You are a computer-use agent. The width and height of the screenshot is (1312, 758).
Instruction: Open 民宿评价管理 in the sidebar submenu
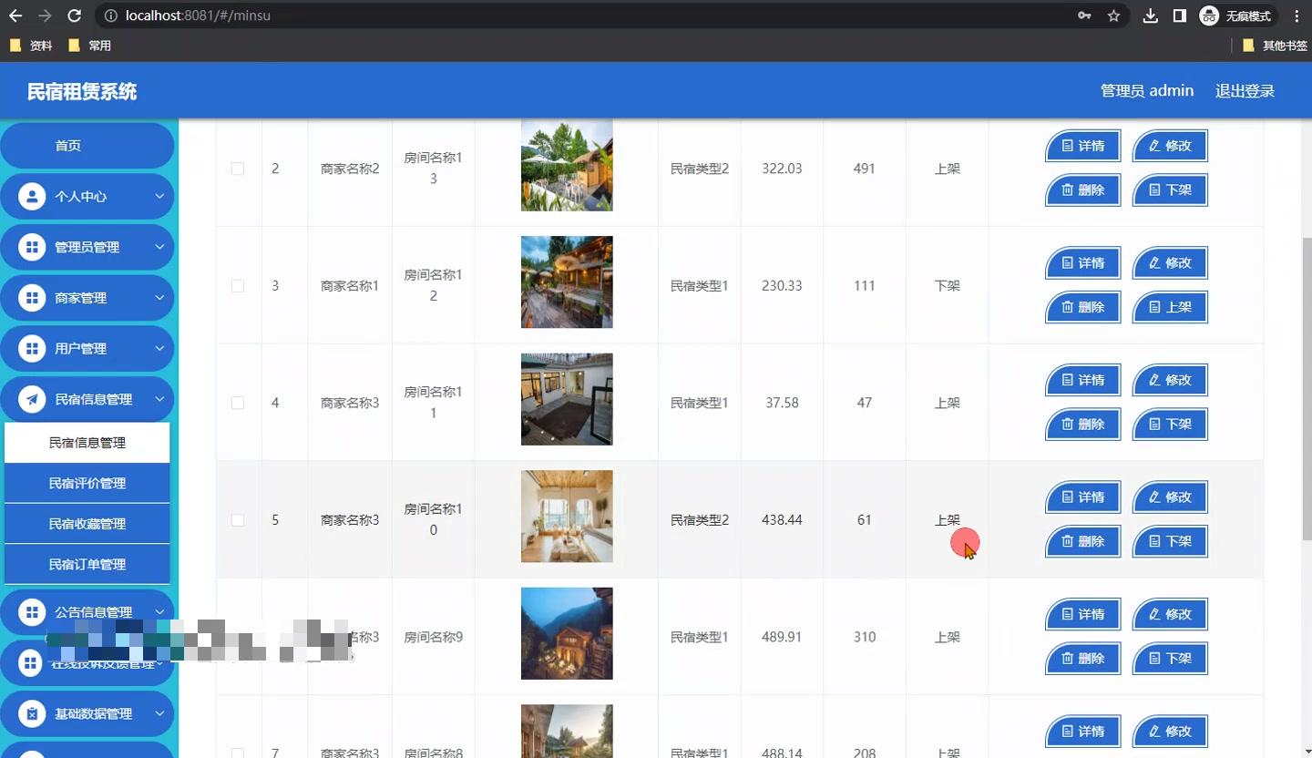pyautogui.click(x=87, y=482)
